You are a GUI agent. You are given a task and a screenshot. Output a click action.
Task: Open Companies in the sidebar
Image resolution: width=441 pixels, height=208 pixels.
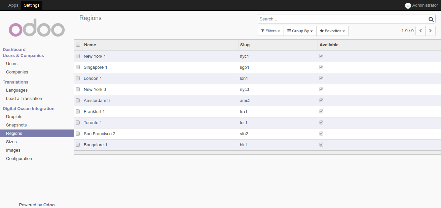click(17, 72)
